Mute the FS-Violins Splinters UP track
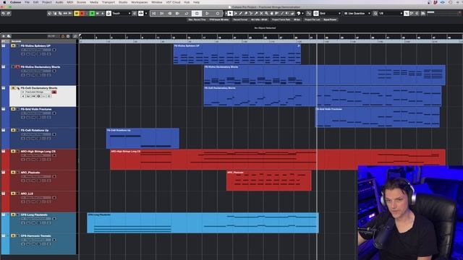 point(13,45)
